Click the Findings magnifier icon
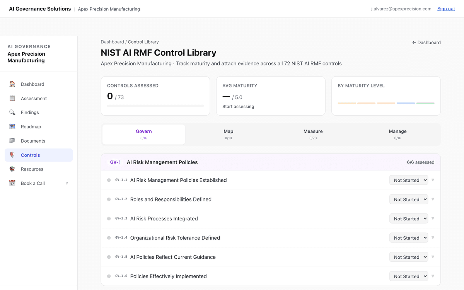 point(12,113)
